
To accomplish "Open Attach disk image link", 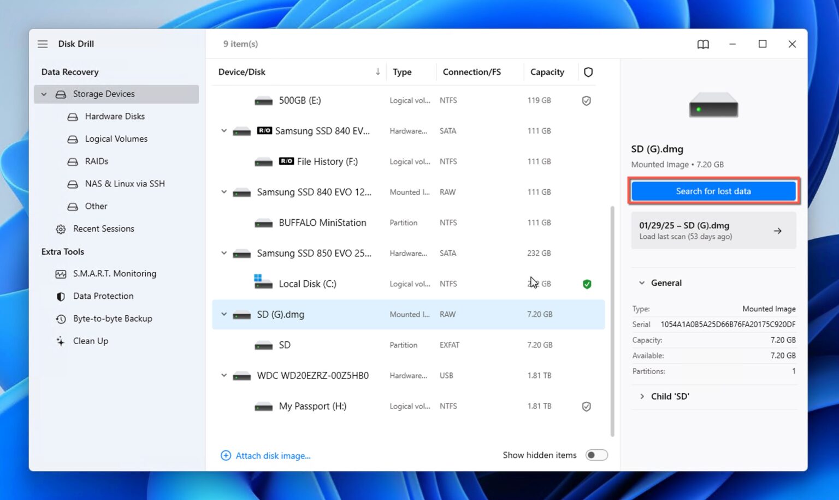I will (273, 455).
